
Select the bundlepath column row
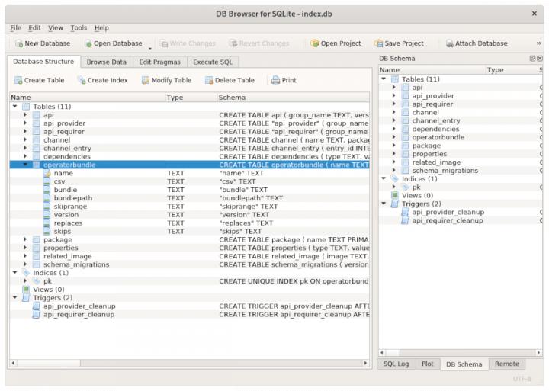pos(73,198)
